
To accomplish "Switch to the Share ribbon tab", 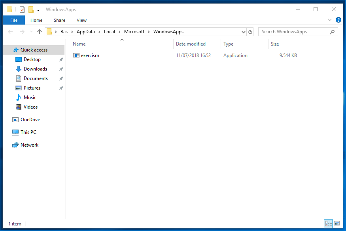I will 59,20.
